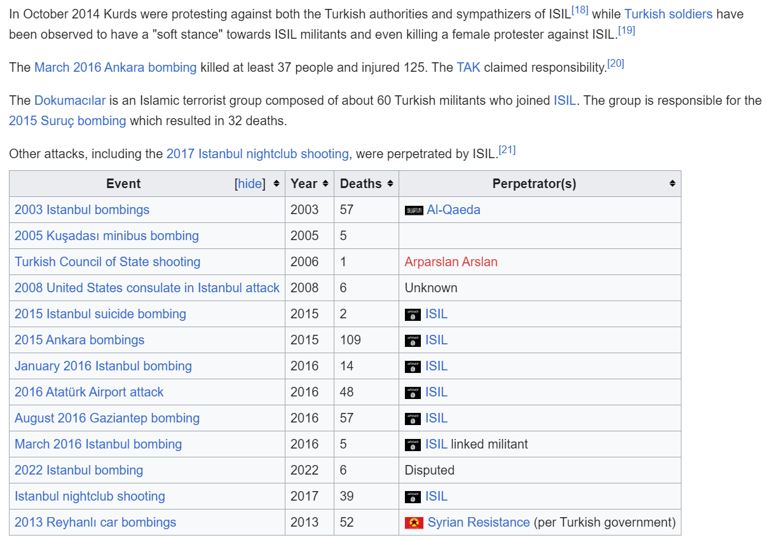Open 2022 Istanbul bombing link
Image resolution: width=766 pixels, height=540 pixels.
pyautogui.click(x=79, y=470)
